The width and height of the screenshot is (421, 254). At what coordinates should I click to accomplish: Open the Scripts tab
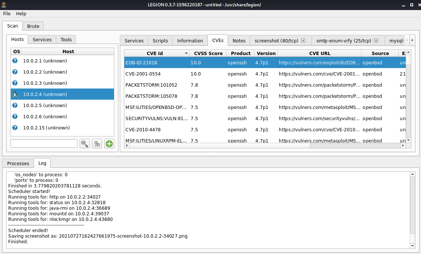[160, 41]
